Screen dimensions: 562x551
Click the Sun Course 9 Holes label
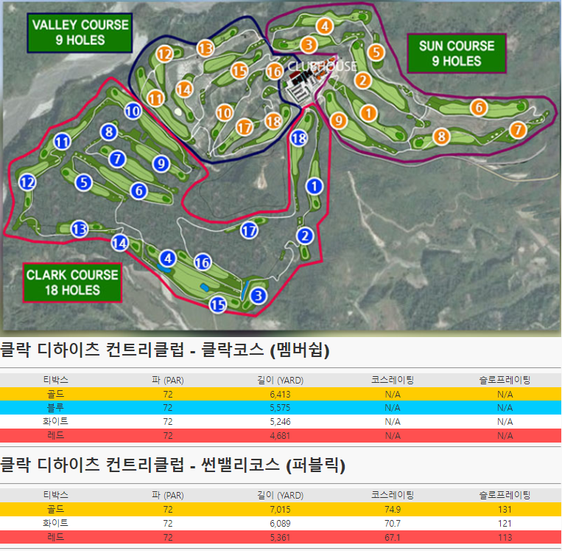(x=457, y=54)
